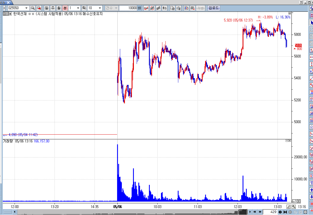Expand the minute interval dropdown showing 1
313x215 pixels.
(78, 8)
